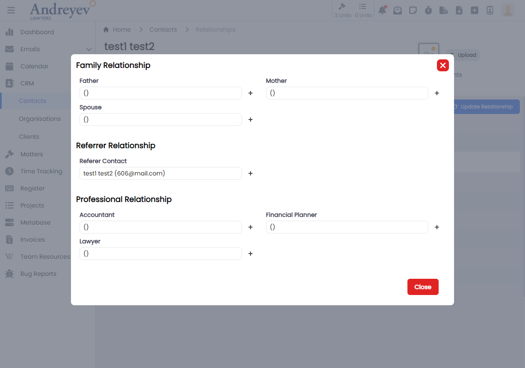Image resolution: width=525 pixels, height=368 pixels.
Task: Open the notifications bell icon
Action: click(x=382, y=10)
